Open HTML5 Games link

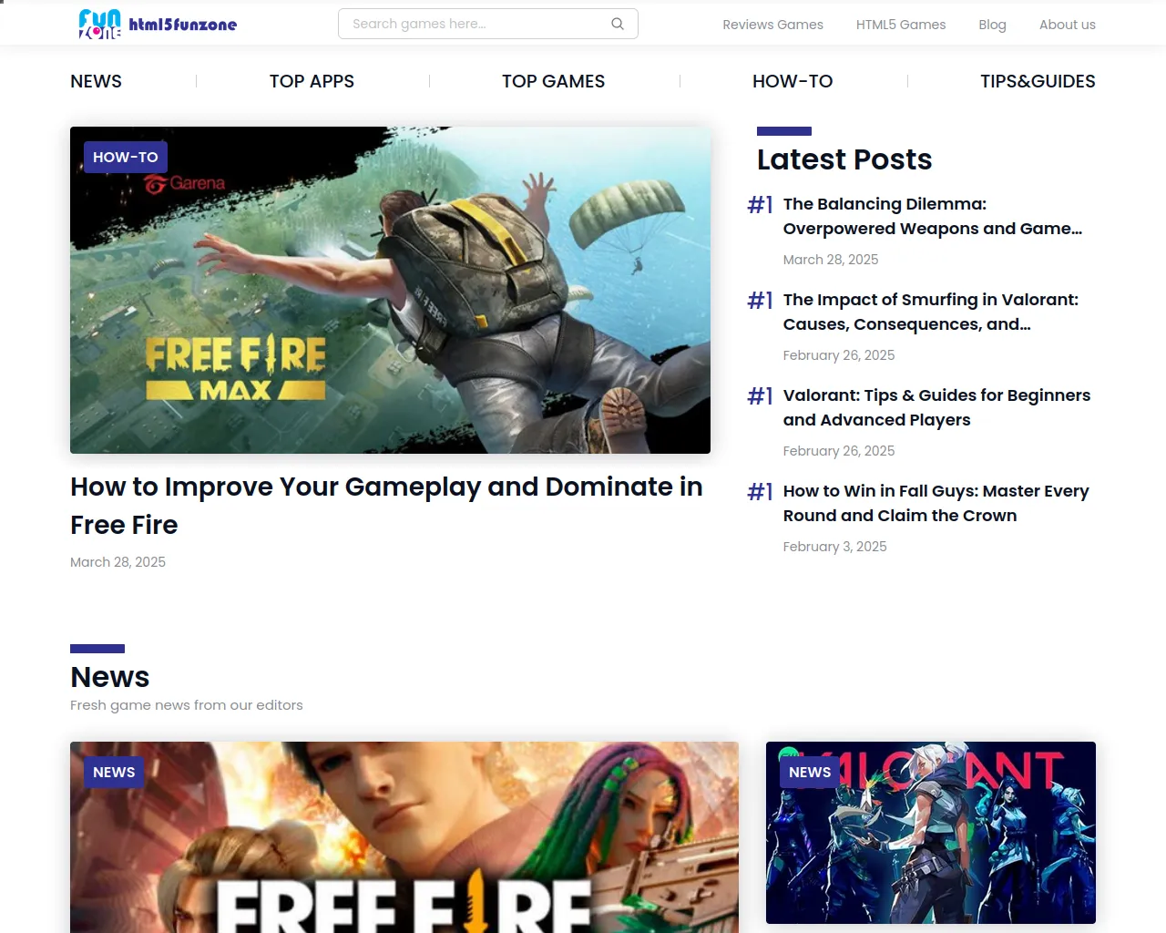901,25
